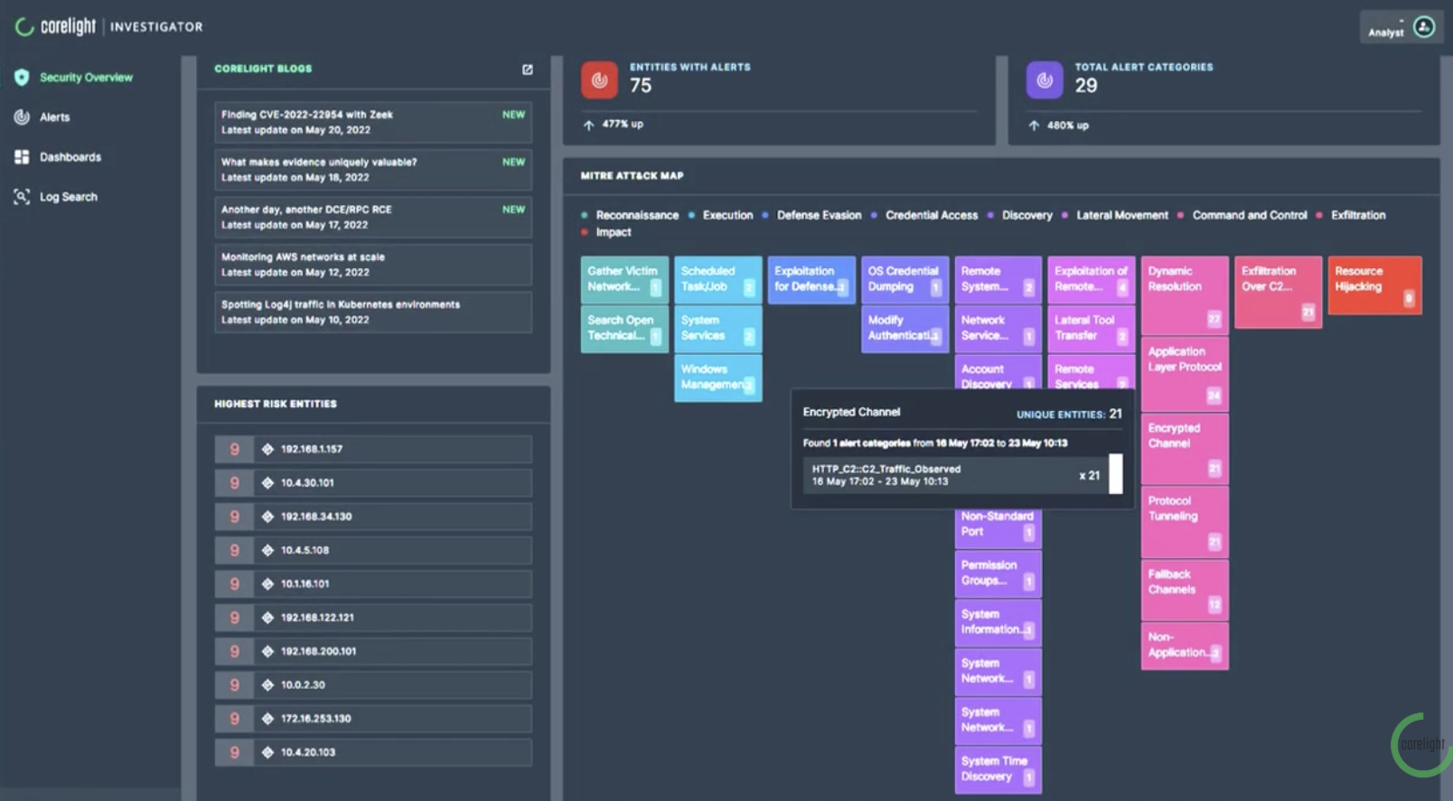Click the total alert categories value 29
The width and height of the screenshot is (1453, 801).
(x=1086, y=86)
